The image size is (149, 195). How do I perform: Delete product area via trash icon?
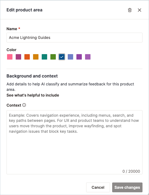[130, 10]
